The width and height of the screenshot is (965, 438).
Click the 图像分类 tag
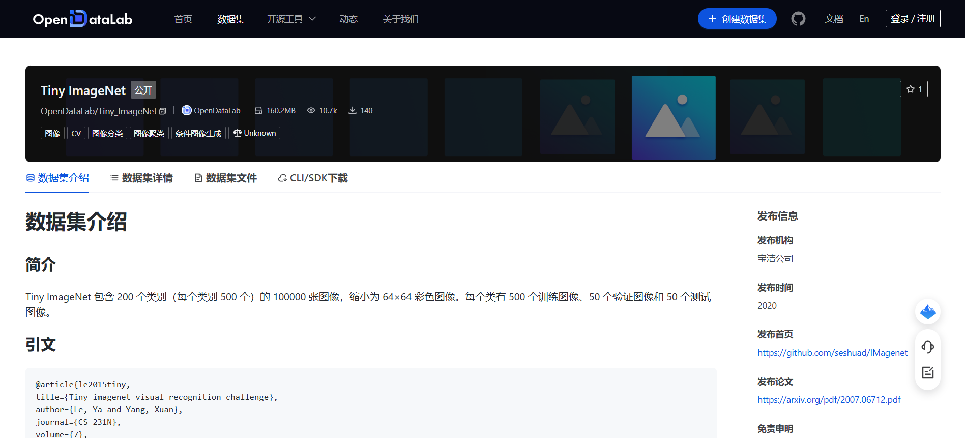[x=107, y=133]
